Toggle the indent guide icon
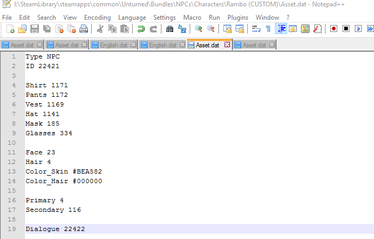This screenshot has height=239, width=374. click(281, 29)
